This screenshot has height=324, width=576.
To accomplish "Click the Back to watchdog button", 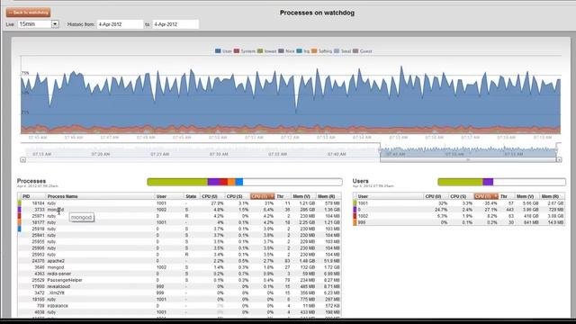I will click(x=28, y=13).
